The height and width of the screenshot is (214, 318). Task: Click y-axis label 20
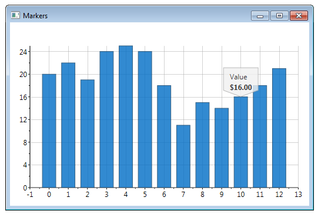pos(23,75)
